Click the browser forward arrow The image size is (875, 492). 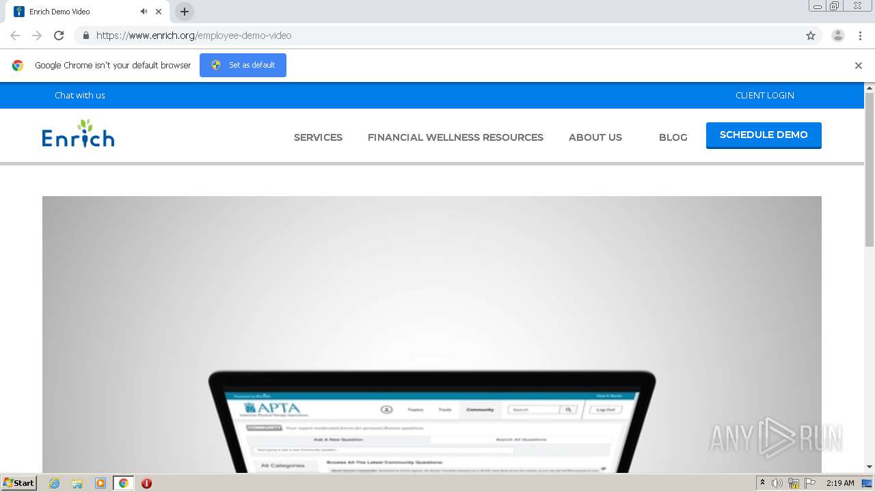[x=37, y=36]
